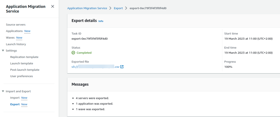
Task: Click the New badge next to Waves
Action: [19, 38]
